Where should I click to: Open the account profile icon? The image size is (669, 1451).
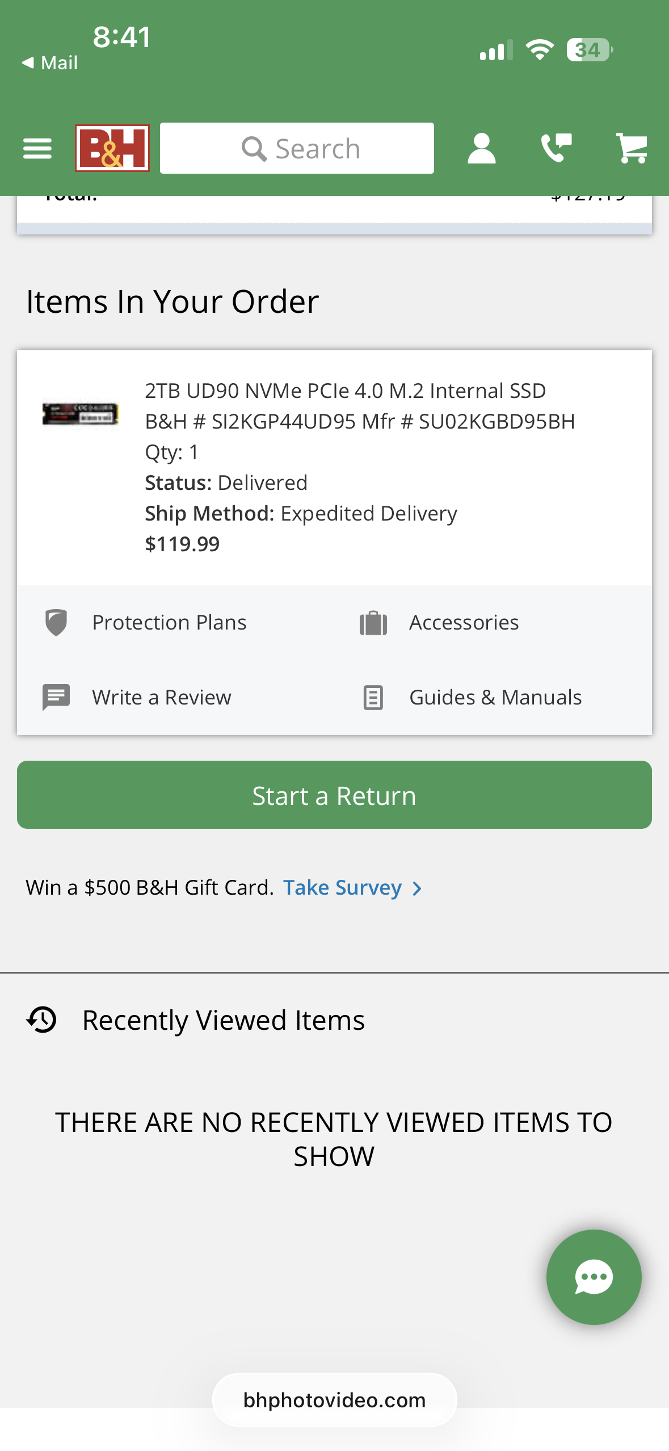click(x=481, y=149)
